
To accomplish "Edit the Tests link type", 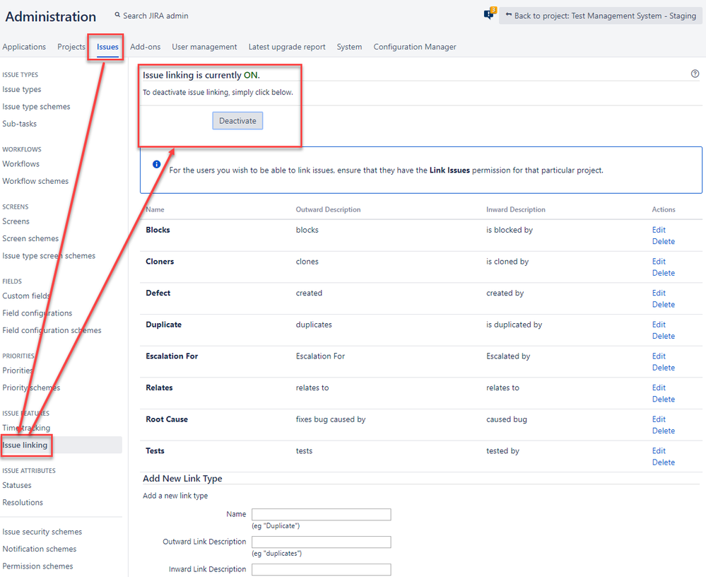I will pos(659,450).
